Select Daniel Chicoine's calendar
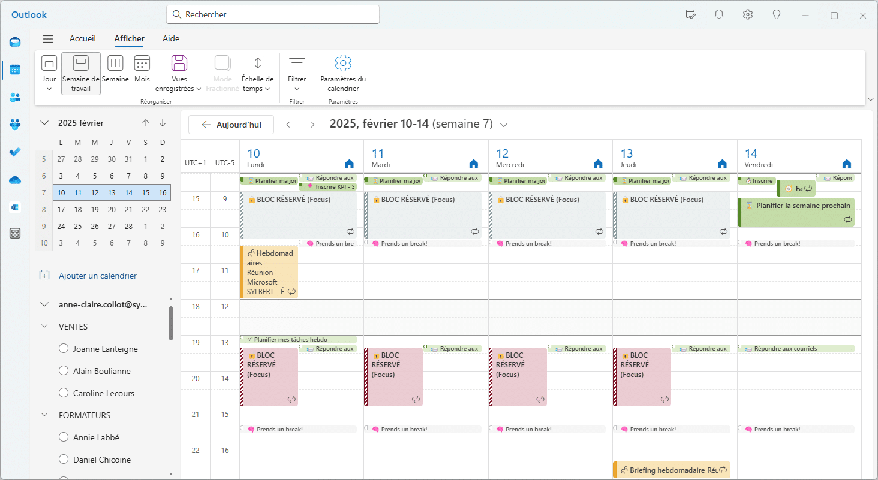 pos(64,460)
